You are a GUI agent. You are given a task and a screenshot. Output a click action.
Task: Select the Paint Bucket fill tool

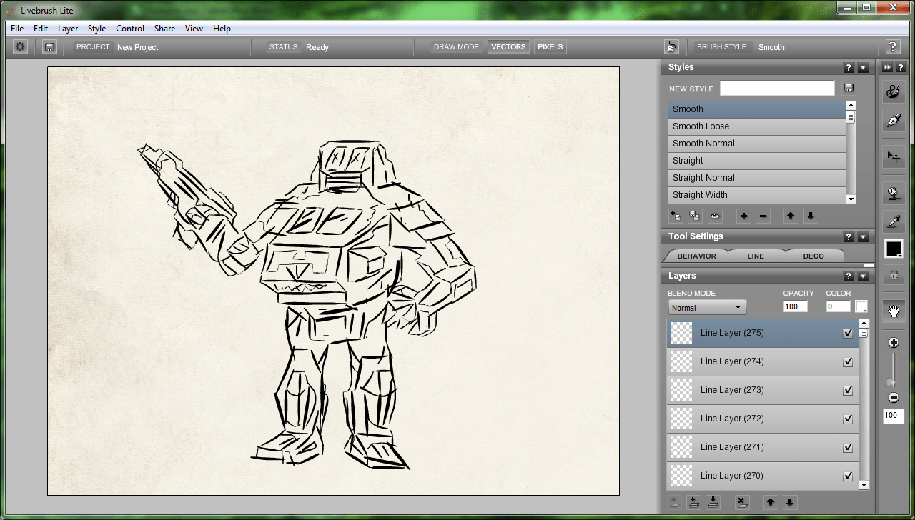(x=893, y=191)
